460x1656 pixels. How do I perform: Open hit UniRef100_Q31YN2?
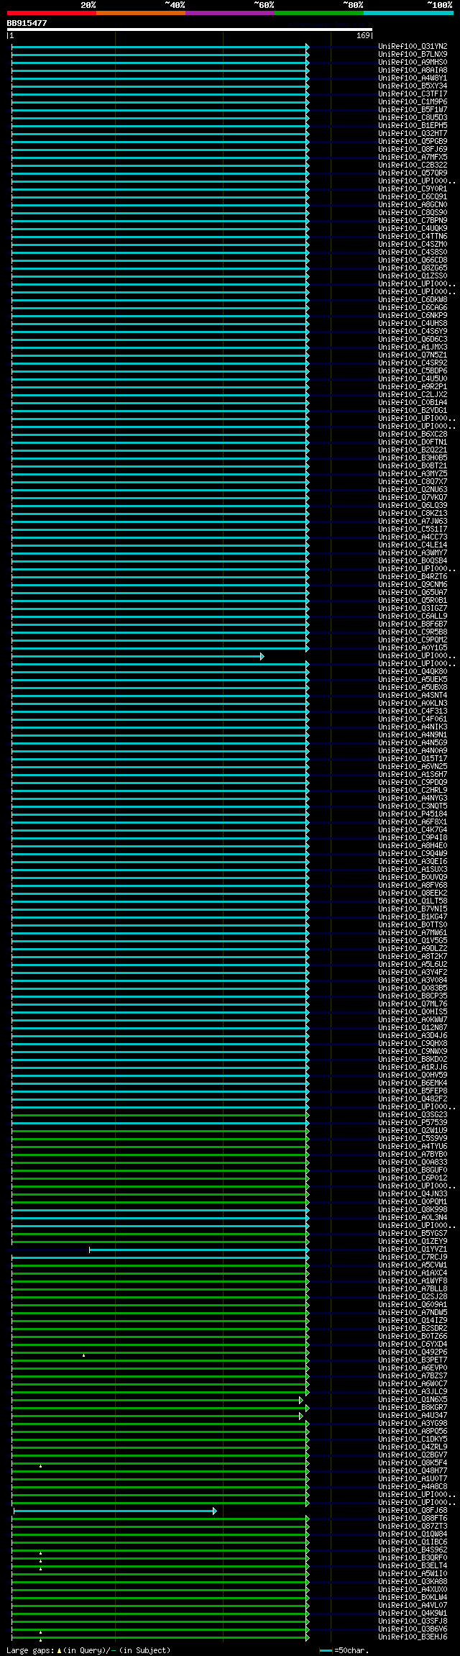click(413, 47)
